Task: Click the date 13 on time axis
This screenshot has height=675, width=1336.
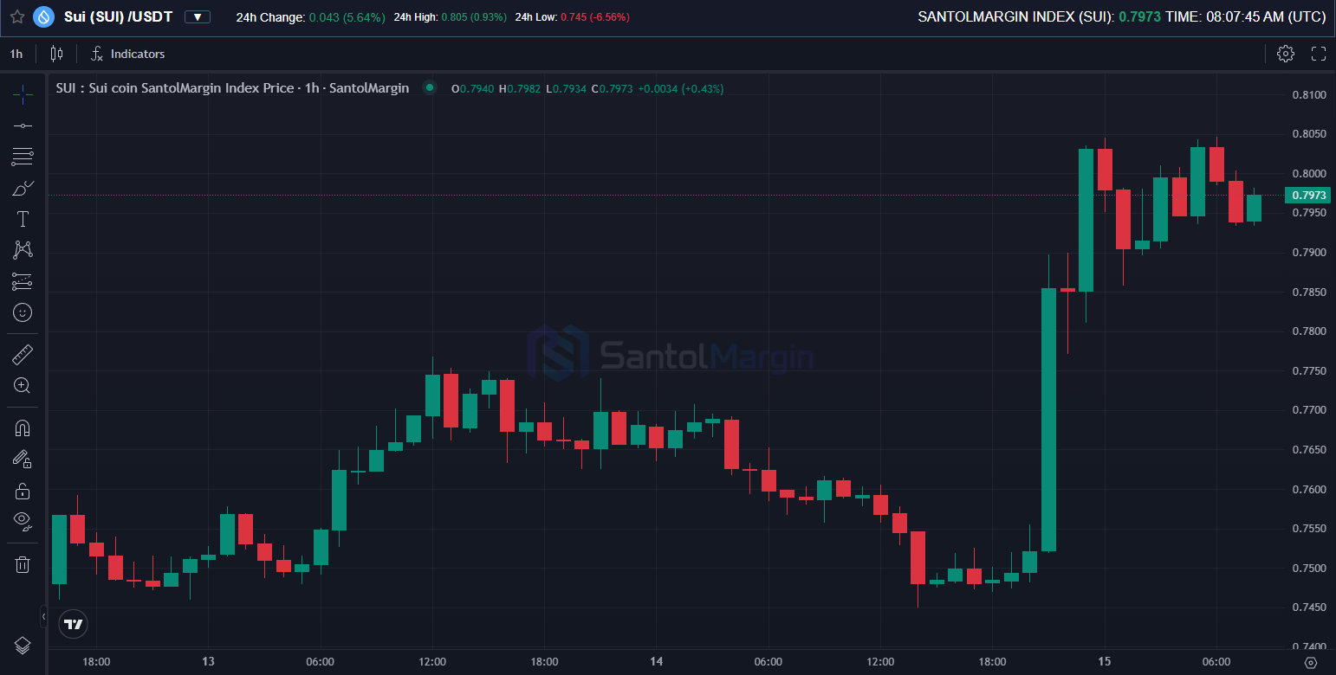Action: [x=208, y=662]
